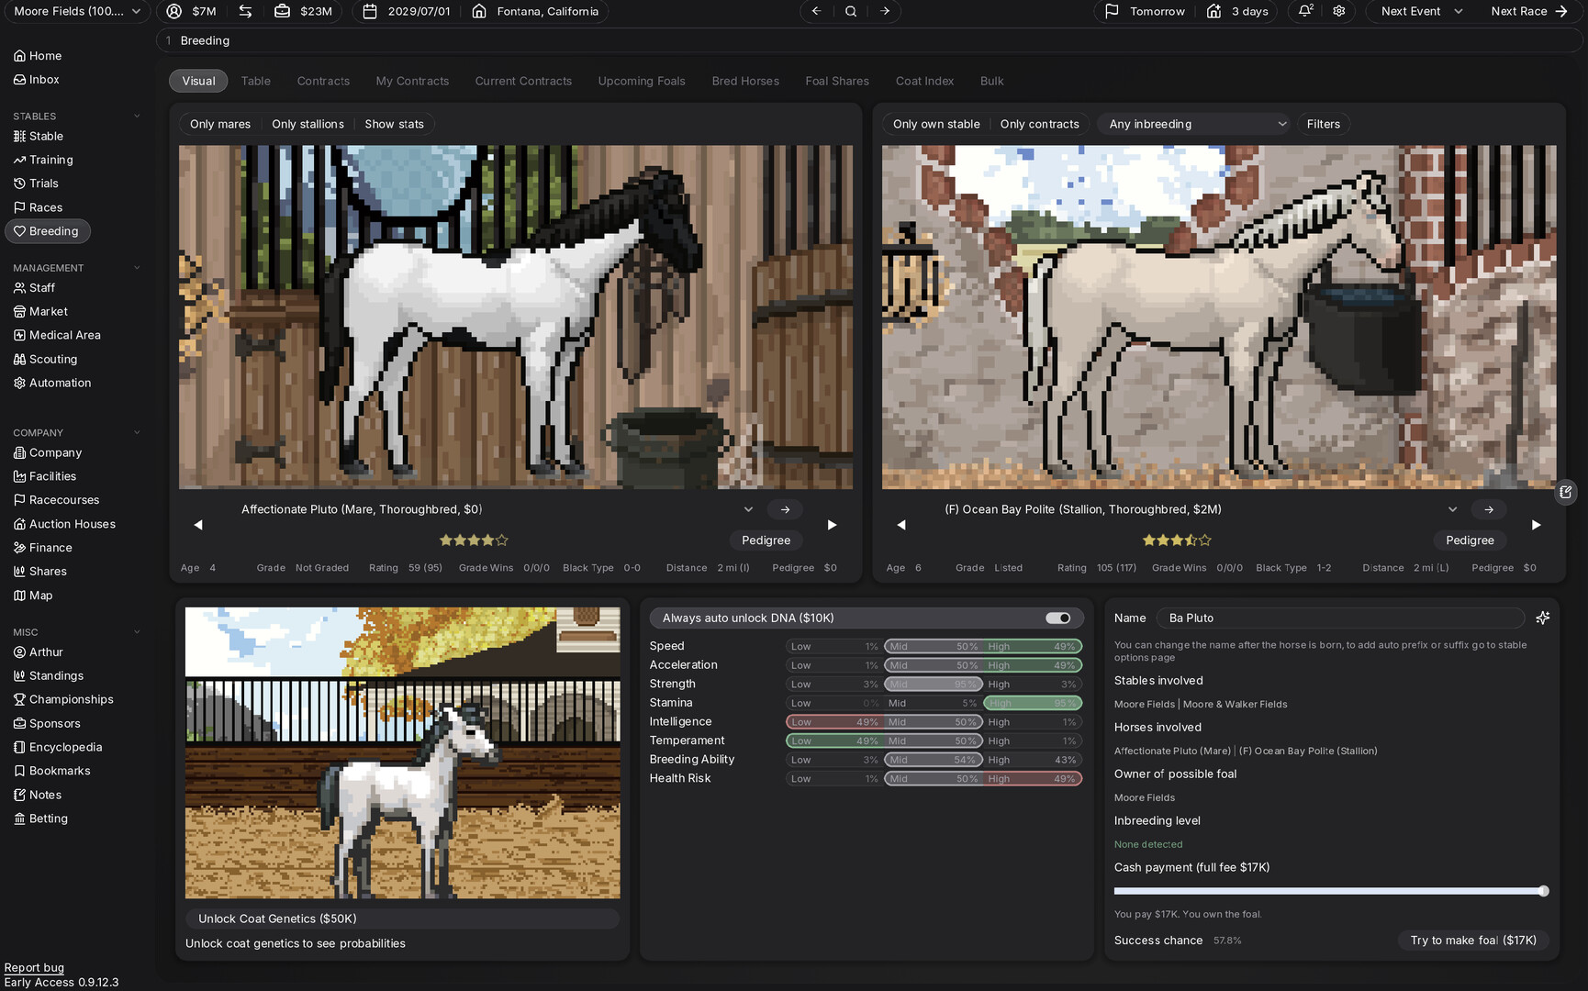Viewport: 1588px width, 991px height.
Task: Toggle Show stats option
Action: (x=394, y=124)
